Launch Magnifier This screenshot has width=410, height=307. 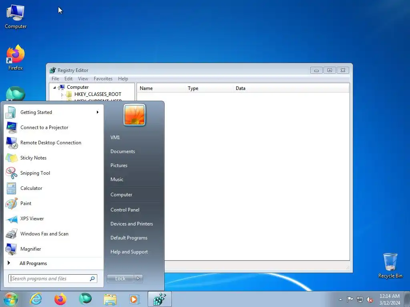click(53, 249)
